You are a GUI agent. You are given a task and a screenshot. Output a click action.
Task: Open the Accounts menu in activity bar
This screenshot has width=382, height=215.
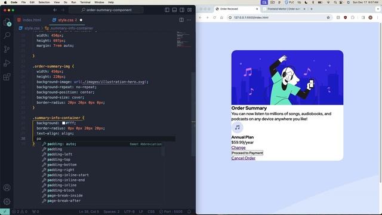tap(7, 188)
